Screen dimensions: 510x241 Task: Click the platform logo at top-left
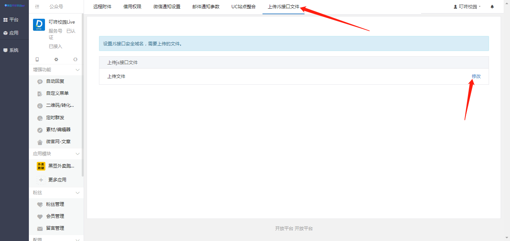(x=14, y=6)
